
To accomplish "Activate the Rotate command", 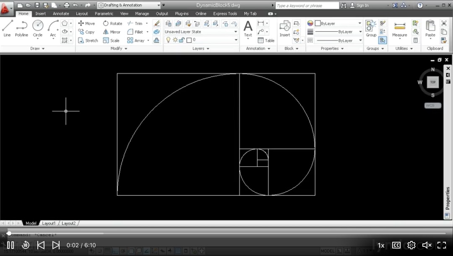I will coord(112,23).
